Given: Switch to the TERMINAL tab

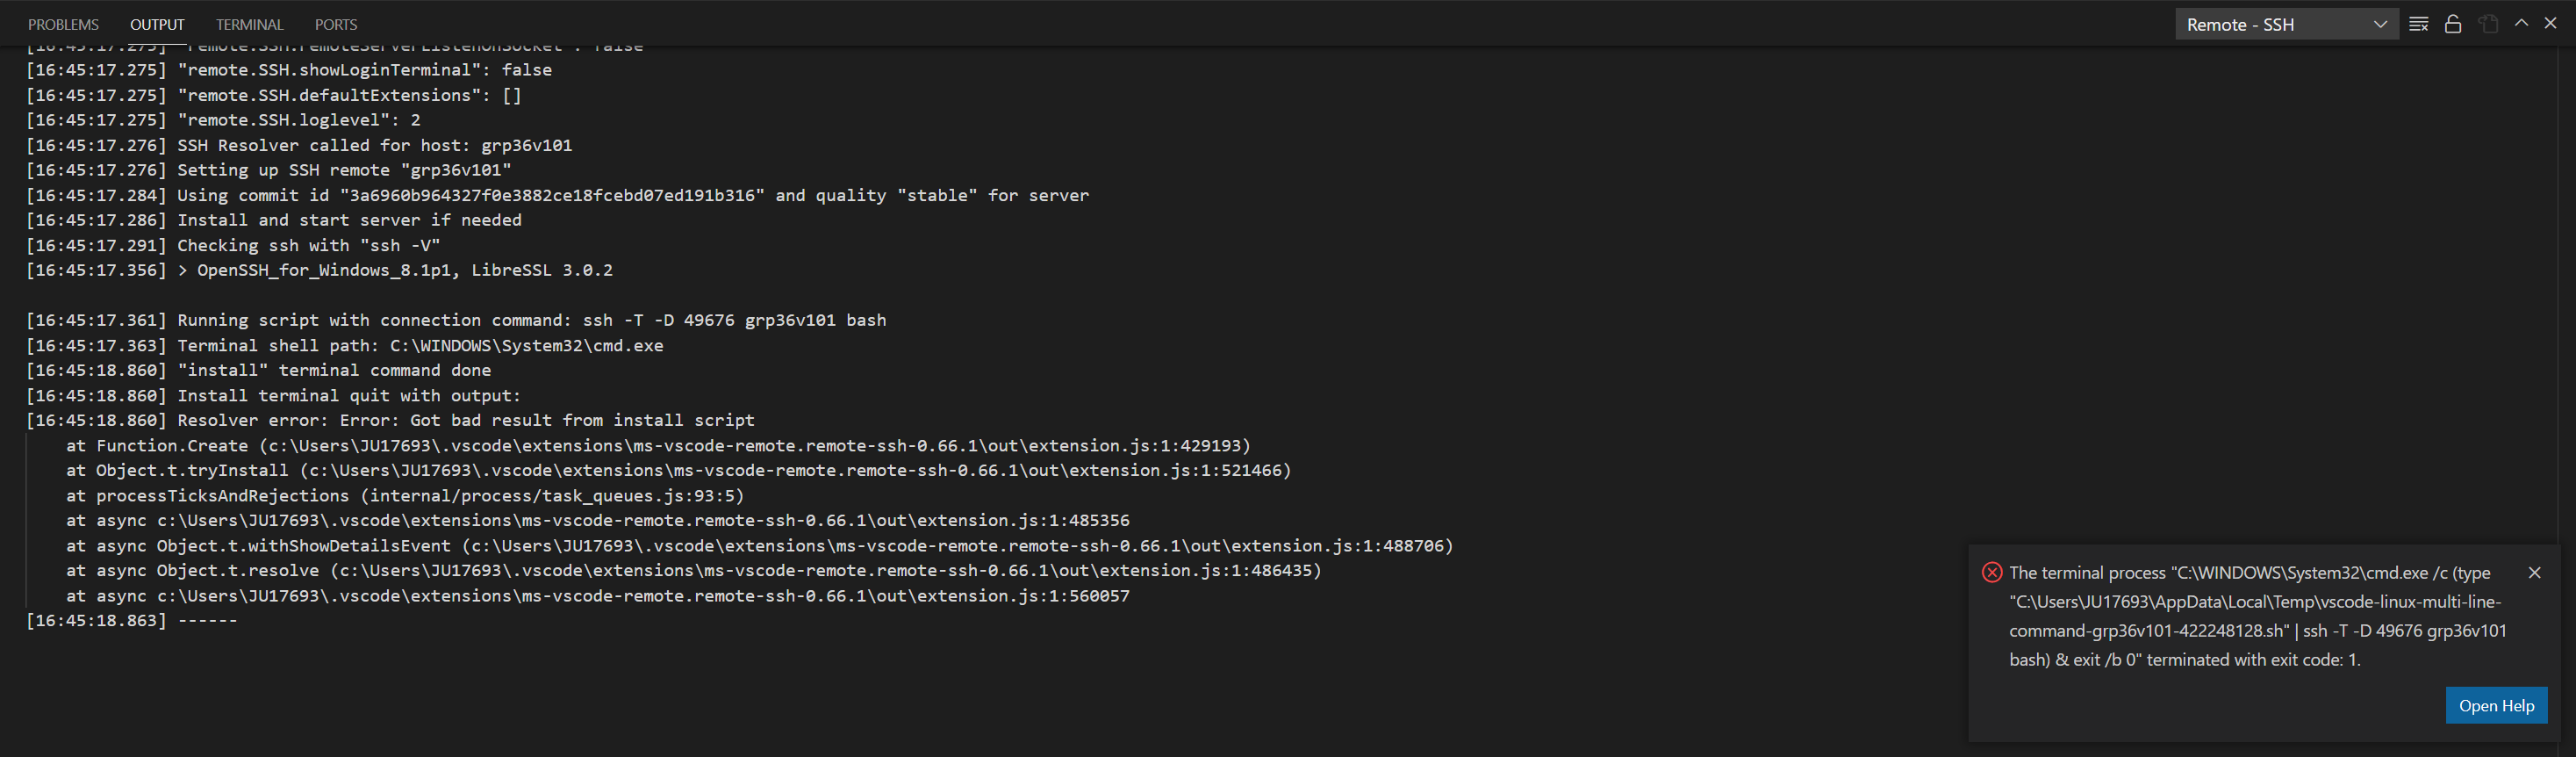Looking at the screenshot, I should coord(248,24).
